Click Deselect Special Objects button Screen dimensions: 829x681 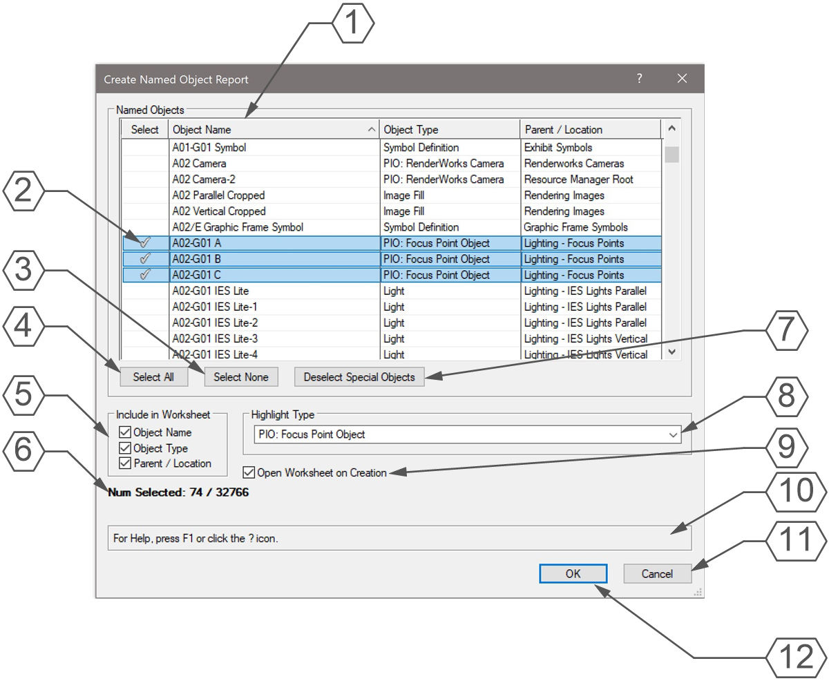click(x=359, y=377)
